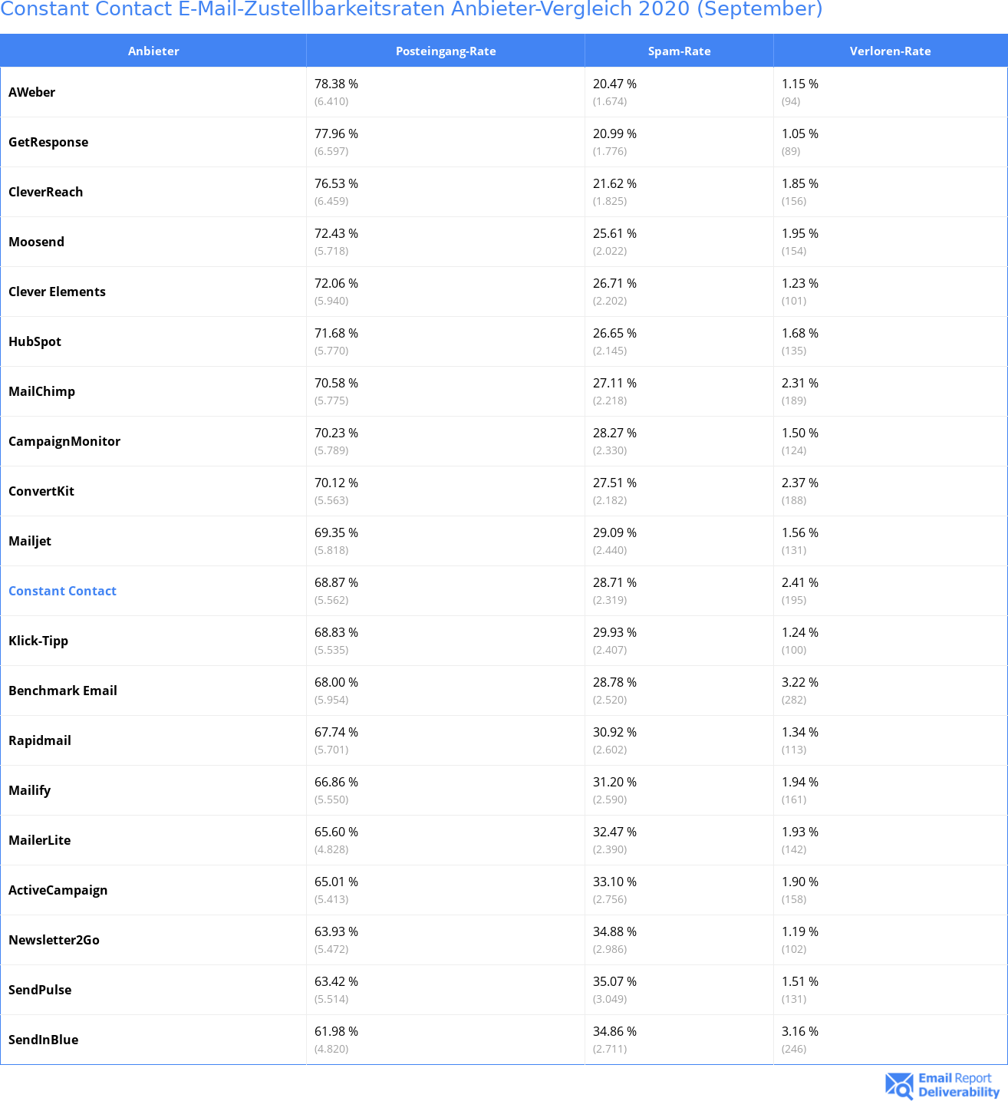Image resolution: width=1008 pixels, height=1101 pixels.
Task: Click the Klick-Tipp provider name
Action: pyautogui.click(x=38, y=641)
